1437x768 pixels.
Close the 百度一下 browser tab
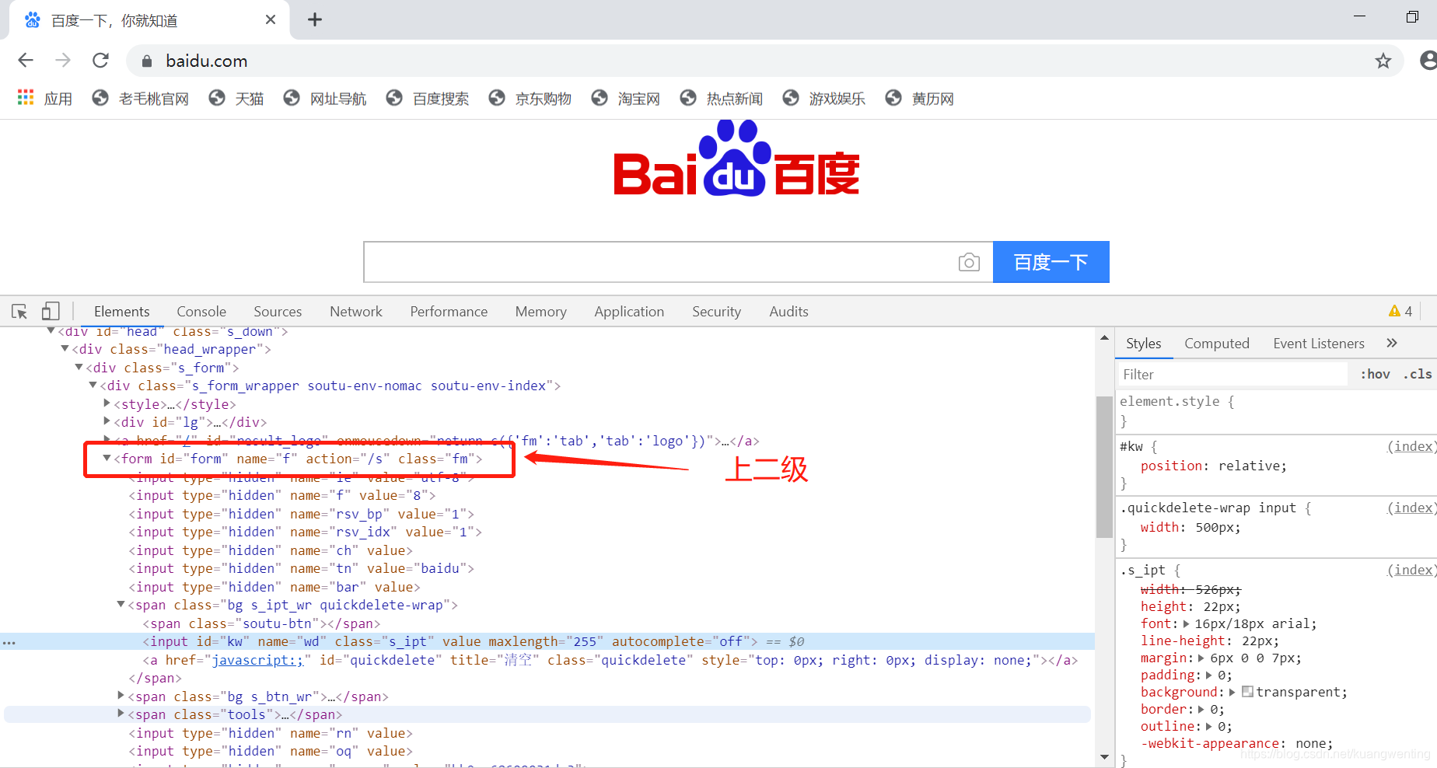tap(271, 19)
